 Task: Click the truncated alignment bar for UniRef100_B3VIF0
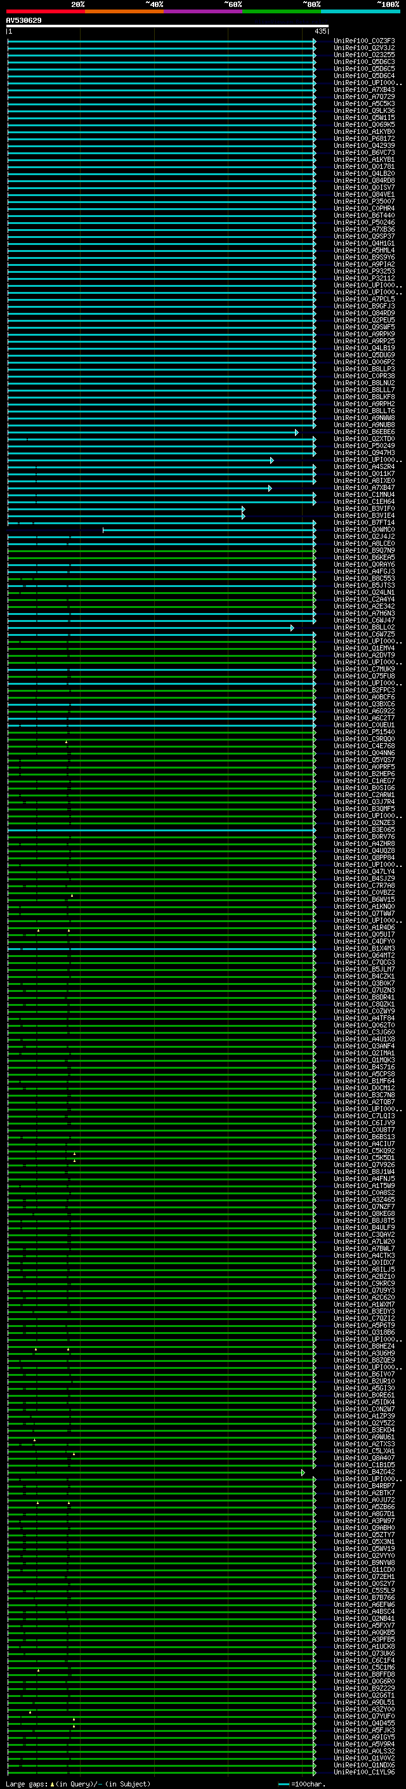coord(126,509)
